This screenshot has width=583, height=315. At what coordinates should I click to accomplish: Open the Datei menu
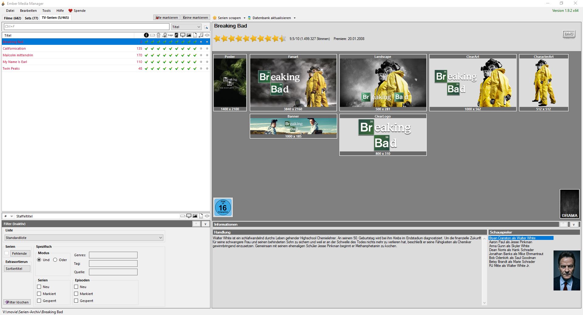click(x=10, y=11)
